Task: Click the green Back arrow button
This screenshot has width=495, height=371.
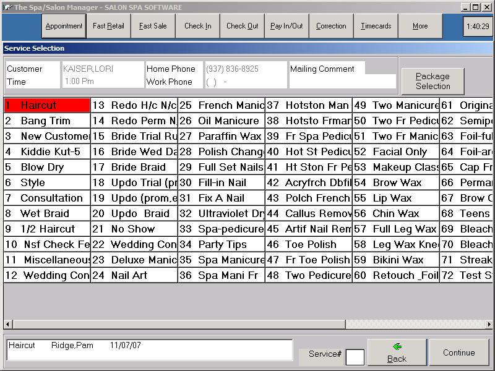Action: coord(397,352)
